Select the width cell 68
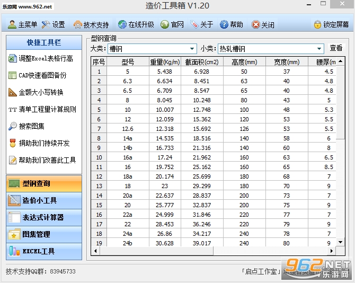Image resolution: width=355 pixels, height=283 pixels. click(x=287, y=176)
